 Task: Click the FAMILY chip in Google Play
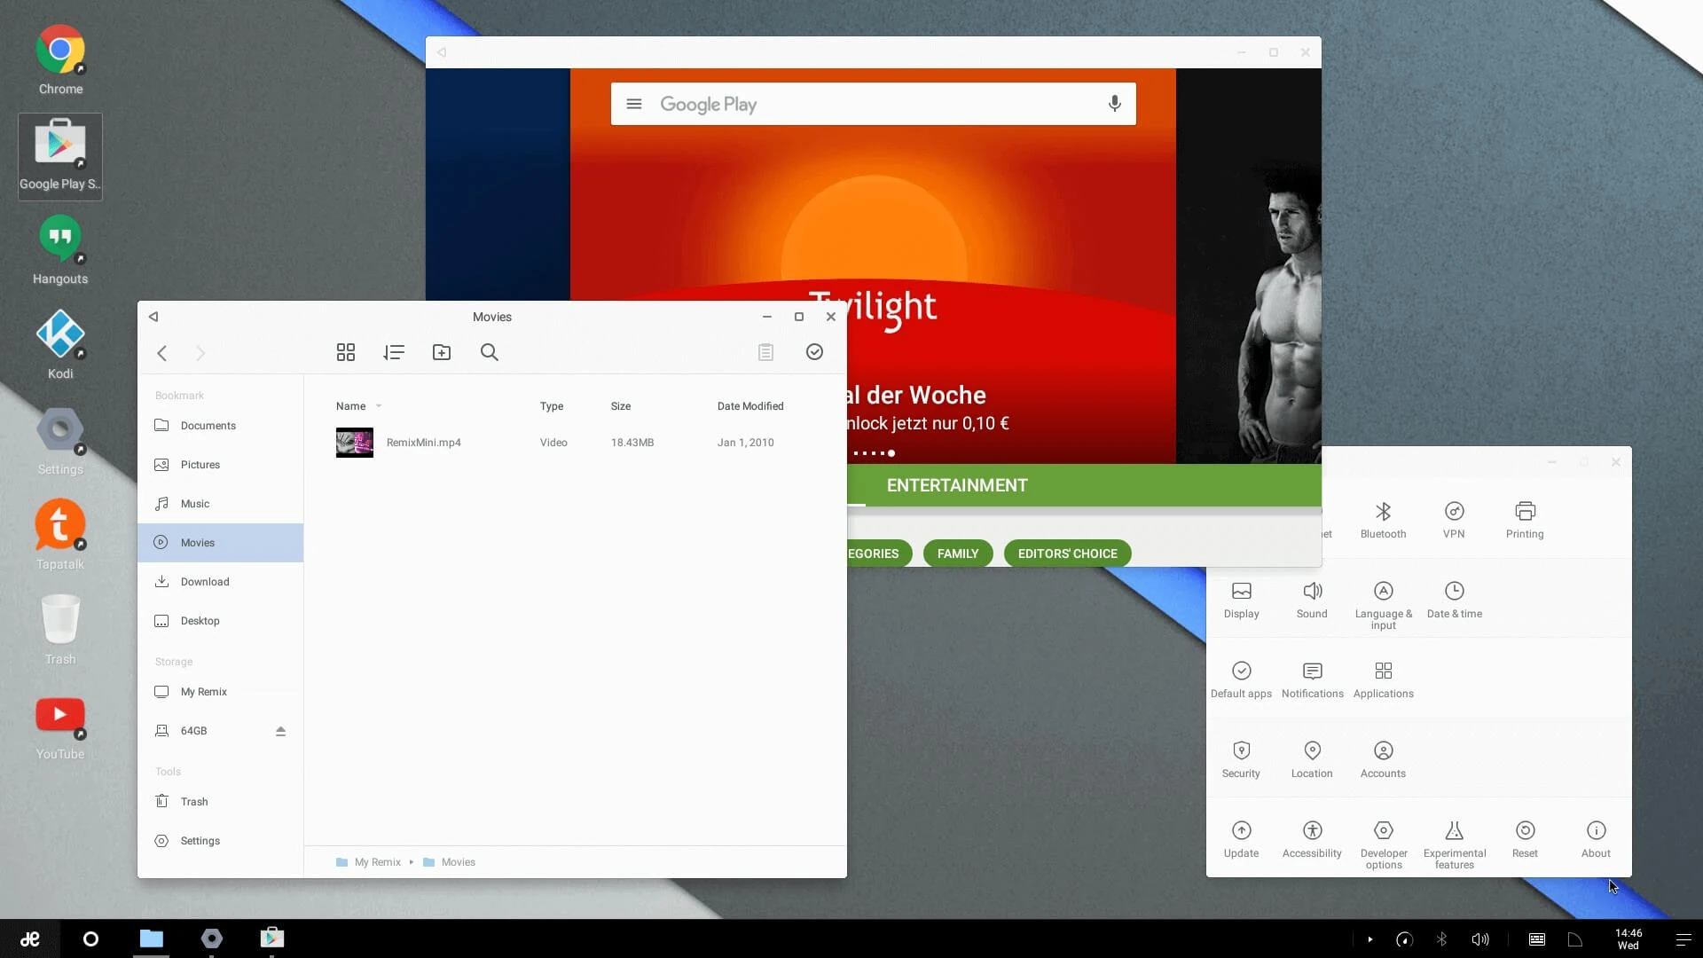click(x=958, y=554)
